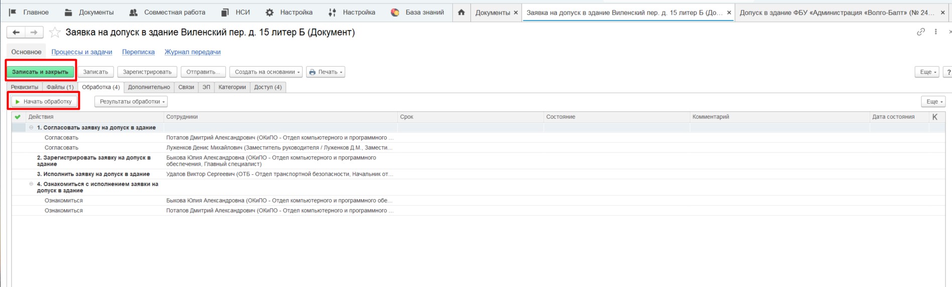Add document to favorites with star icon
This screenshot has height=287, width=952.
(55, 33)
